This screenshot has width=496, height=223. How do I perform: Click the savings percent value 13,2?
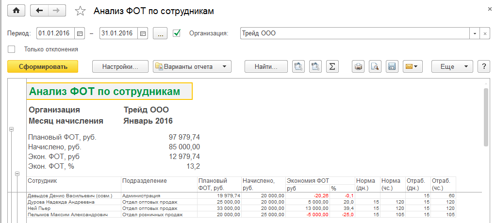(193, 166)
